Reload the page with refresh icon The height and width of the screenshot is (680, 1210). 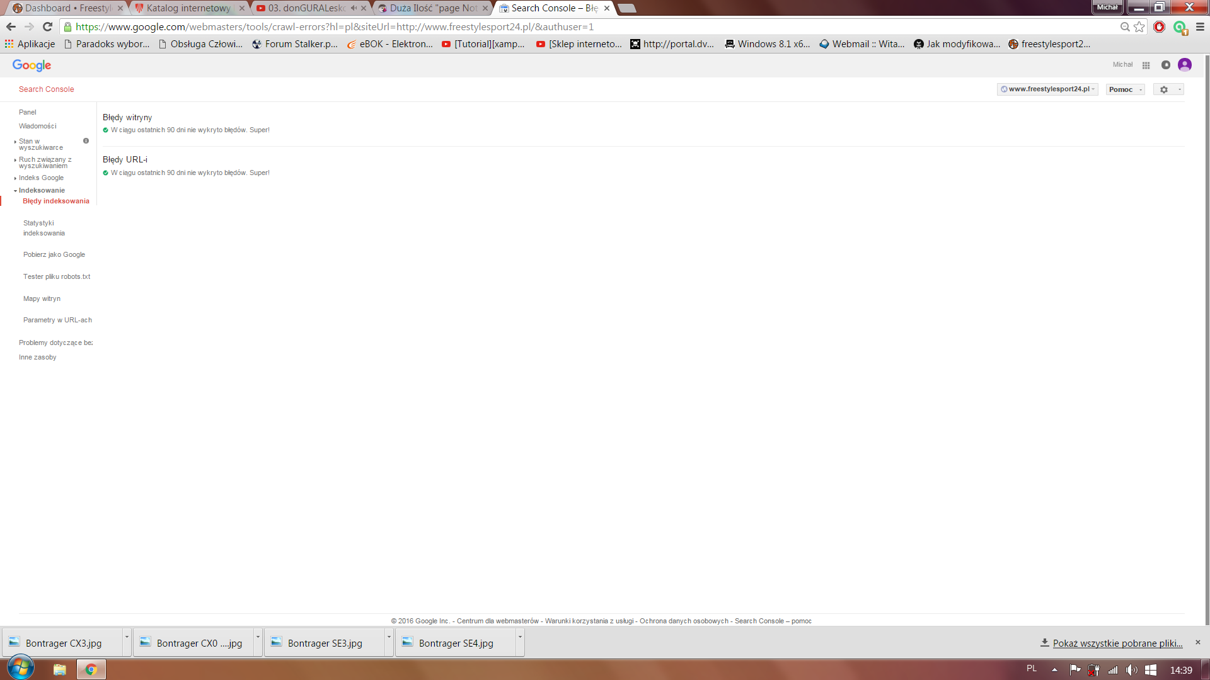pos(47,26)
